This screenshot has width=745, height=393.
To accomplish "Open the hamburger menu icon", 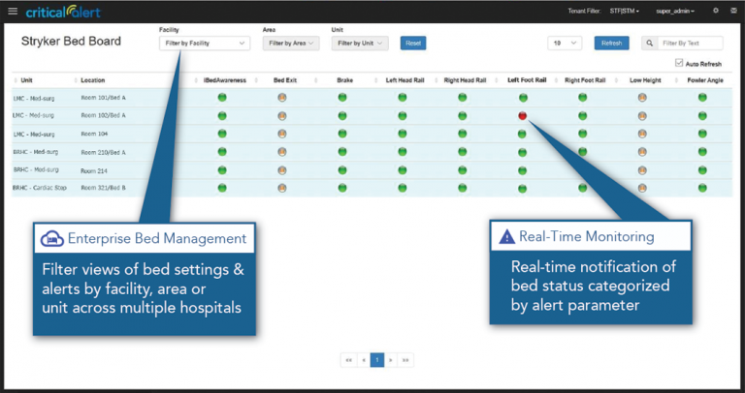I will 12,11.
